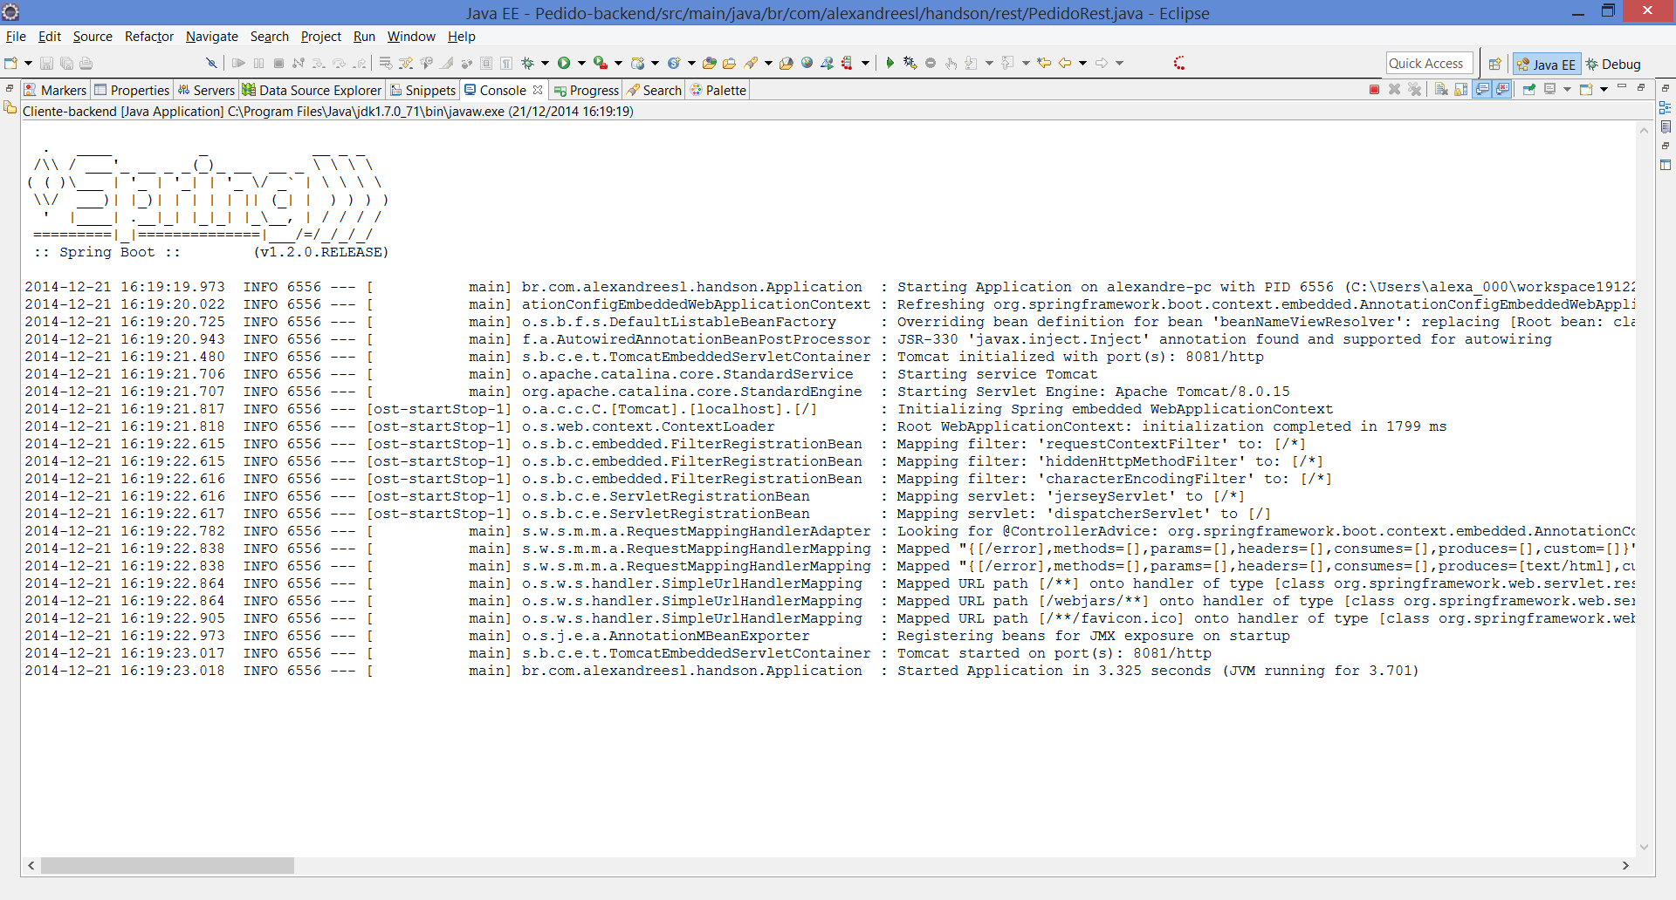The height and width of the screenshot is (900, 1676).
Task: Open the Window menu
Action: (411, 37)
